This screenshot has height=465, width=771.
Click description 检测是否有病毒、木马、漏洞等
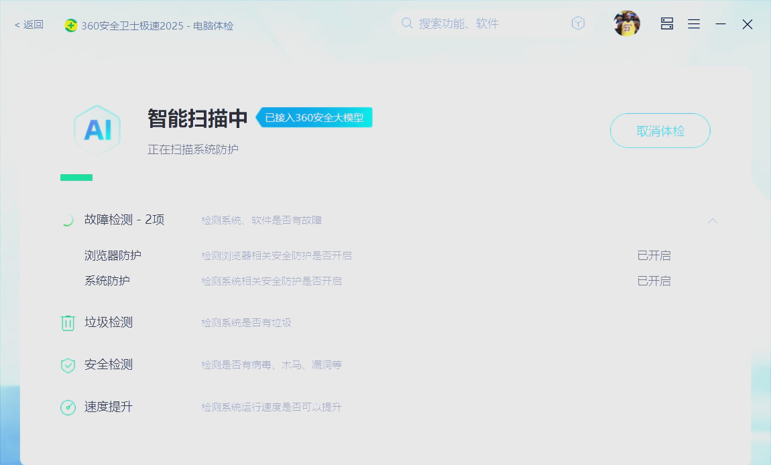coord(272,365)
